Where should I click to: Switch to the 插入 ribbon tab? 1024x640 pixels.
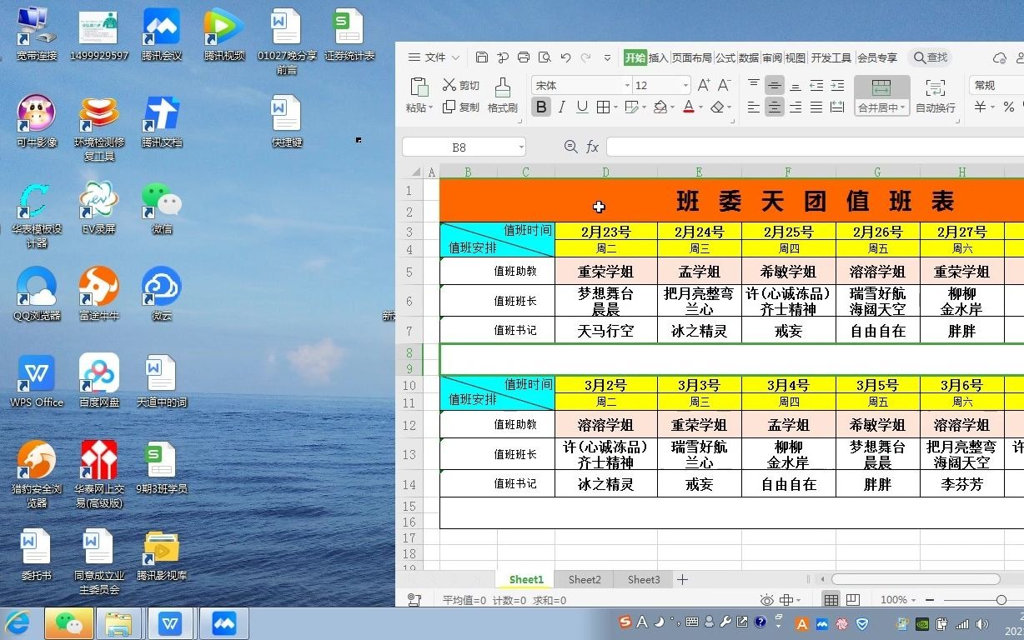click(x=659, y=57)
